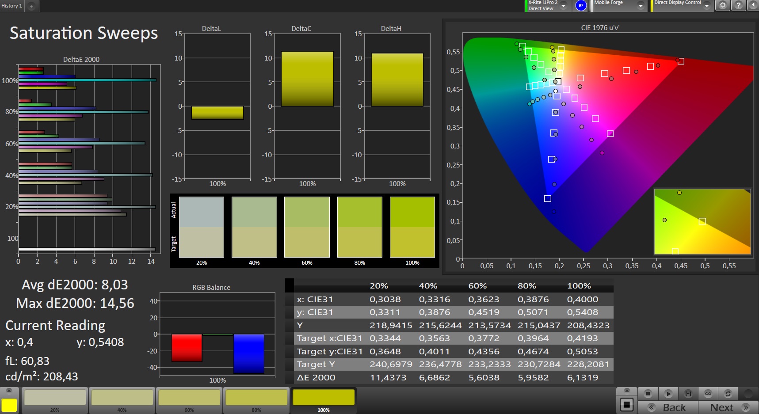759x414 pixels.
Task: Click the 80% Actual/Target comparison swatch
Action: coord(360,227)
